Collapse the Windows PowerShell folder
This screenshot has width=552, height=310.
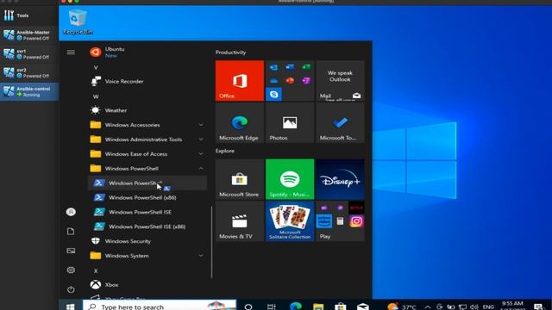tap(147, 169)
